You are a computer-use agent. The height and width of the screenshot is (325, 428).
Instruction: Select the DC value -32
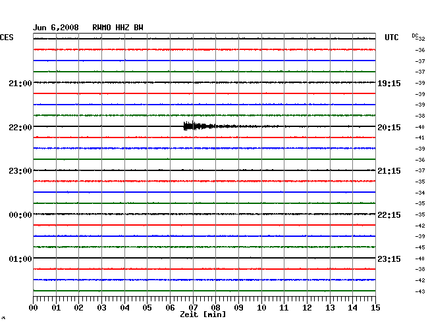coord(421,39)
